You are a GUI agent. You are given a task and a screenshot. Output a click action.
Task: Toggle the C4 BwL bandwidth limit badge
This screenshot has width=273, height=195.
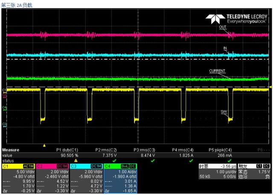pyautogui.click(x=125, y=166)
